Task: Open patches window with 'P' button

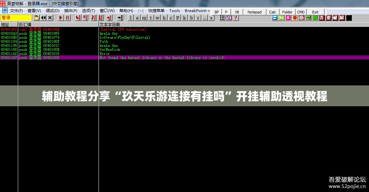Action: (178, 18)
